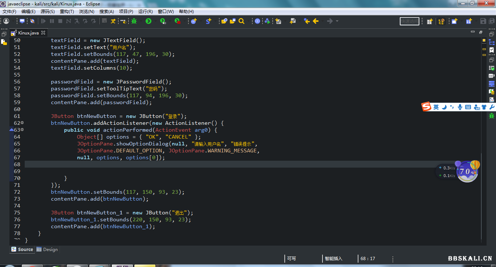Image resolution: width=496 pixels, height=267 pixels.
Task: Click the Open Perspective icon
Action: (x=430, y=21)
